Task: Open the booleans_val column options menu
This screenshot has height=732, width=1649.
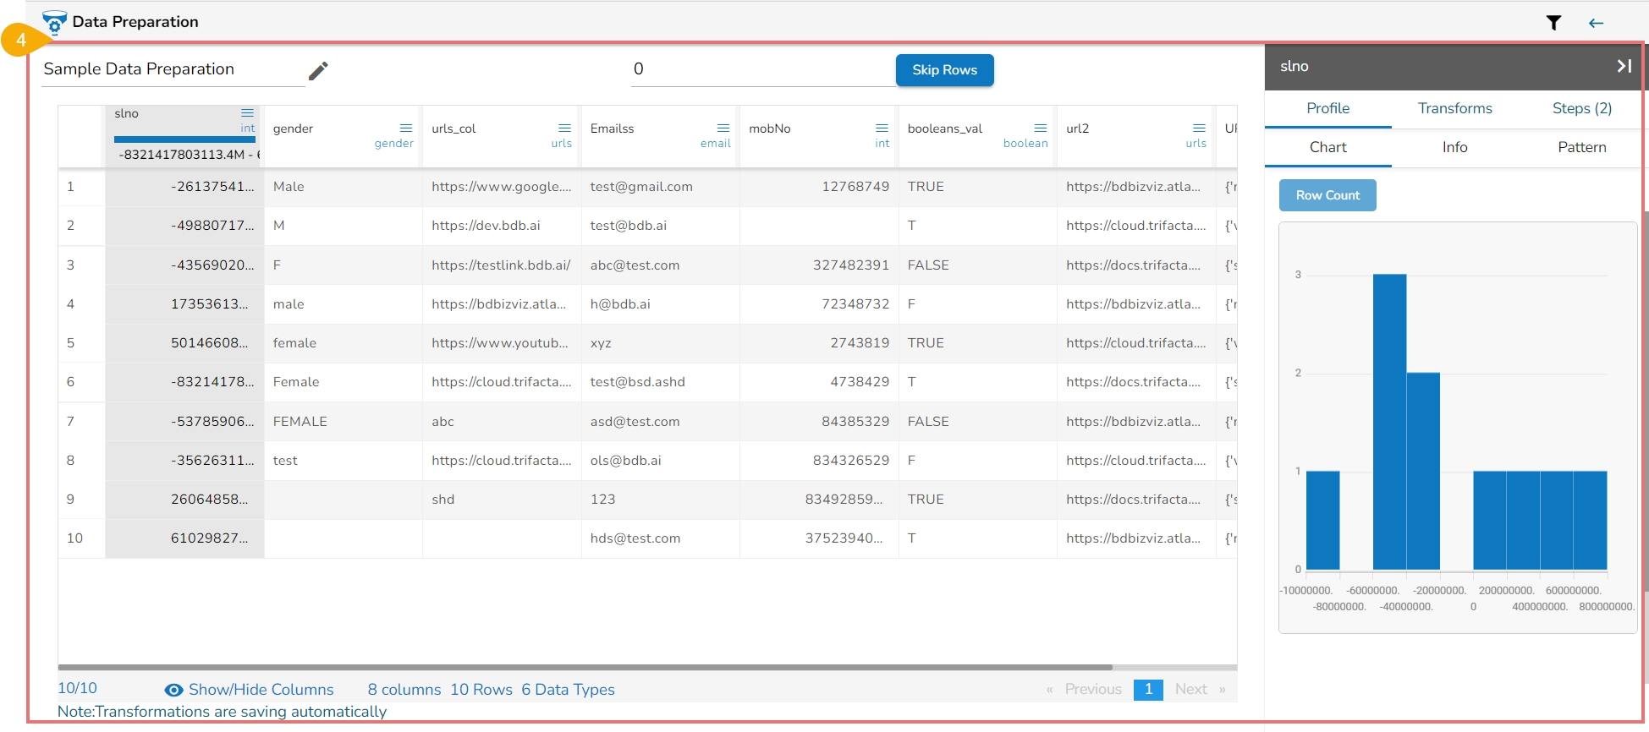Action: click(x=1041, y=128)
